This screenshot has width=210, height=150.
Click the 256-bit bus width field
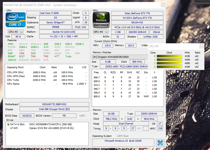click(x=156, y=32)
